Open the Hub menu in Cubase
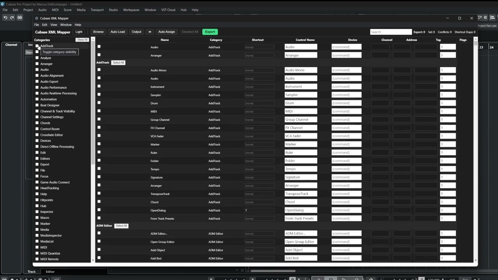 pyautogui.click(x=184, y=10)
